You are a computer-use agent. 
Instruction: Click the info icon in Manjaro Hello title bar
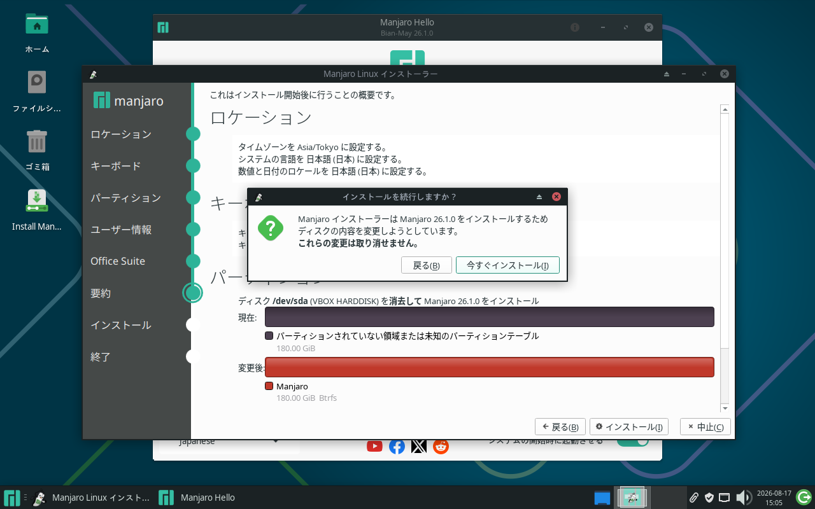point(575,27)
